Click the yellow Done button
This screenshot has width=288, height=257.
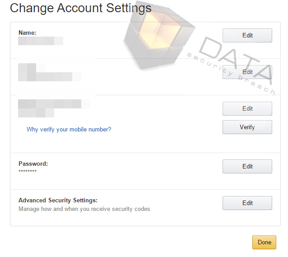pyautogui.click(x=264, y=242)
